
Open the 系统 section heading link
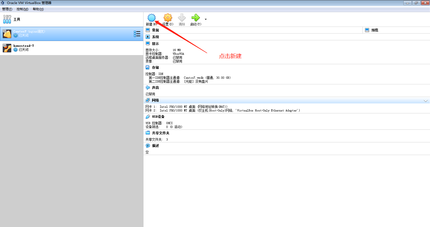click(155, 37)
